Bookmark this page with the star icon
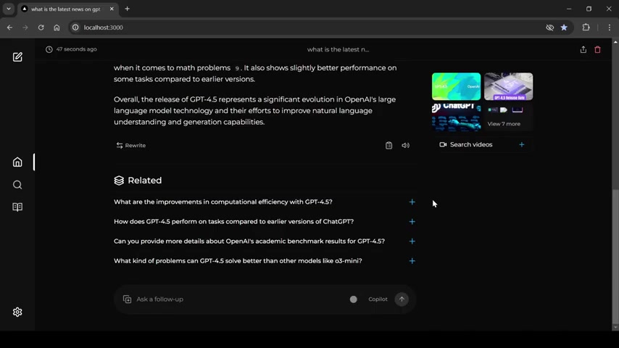The image size is (619, 348). pyautogui.click(x=564, y=28)
